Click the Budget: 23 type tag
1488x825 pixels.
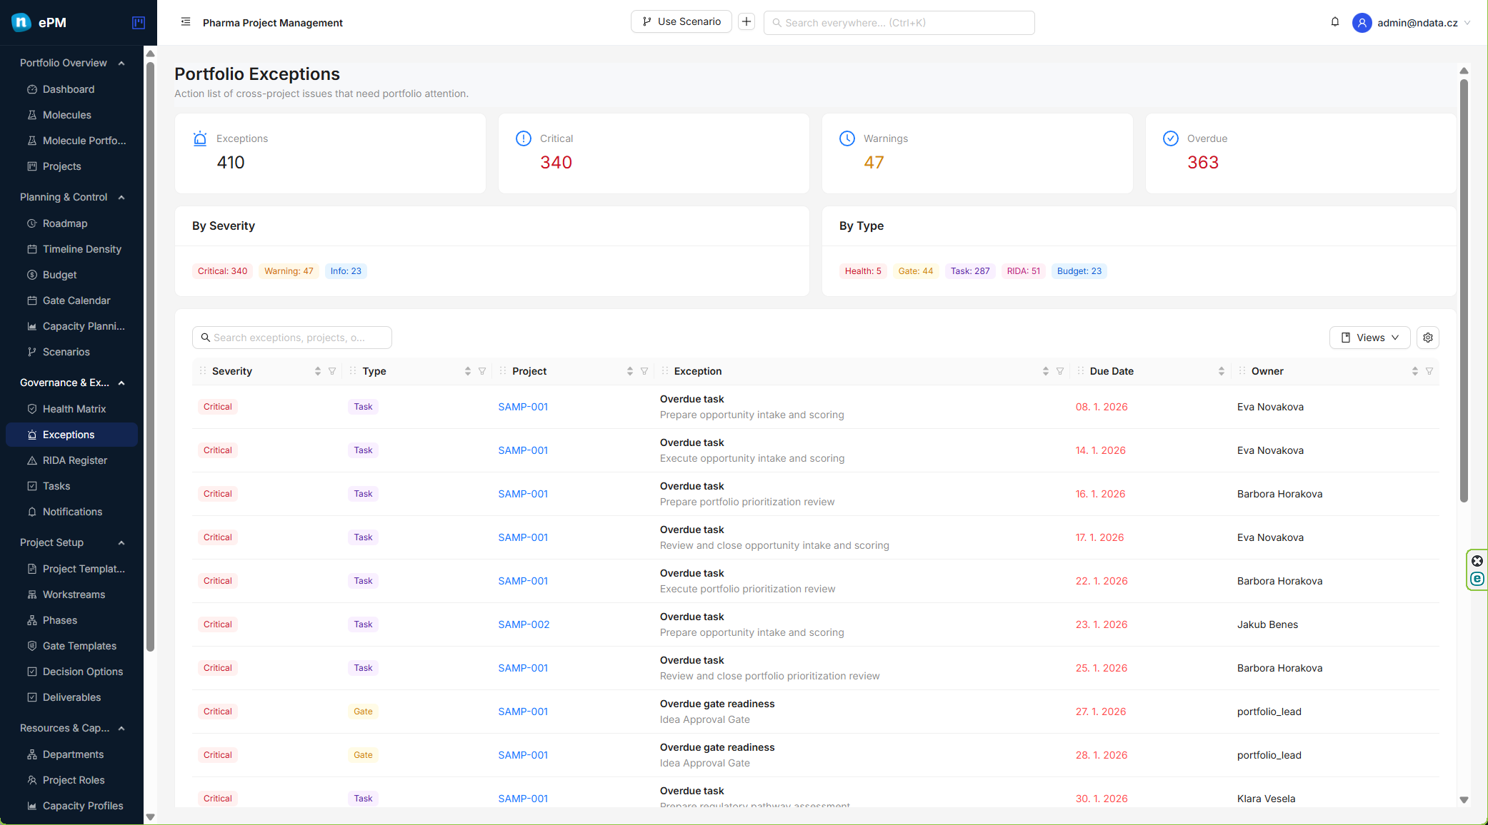(x=1079, y=271)
